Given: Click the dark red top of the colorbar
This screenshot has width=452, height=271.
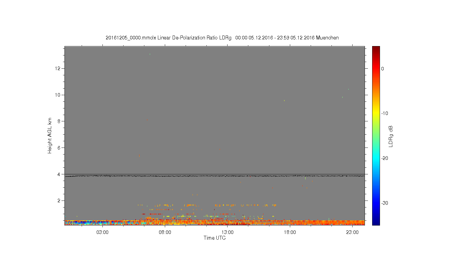Looking at the screenshot, I should [376, 49].
